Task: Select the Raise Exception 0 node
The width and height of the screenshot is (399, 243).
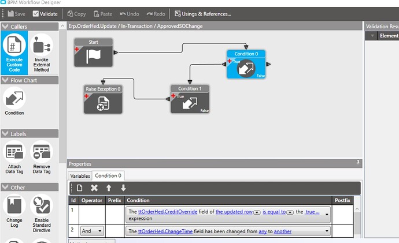Action: coord(103,99)
